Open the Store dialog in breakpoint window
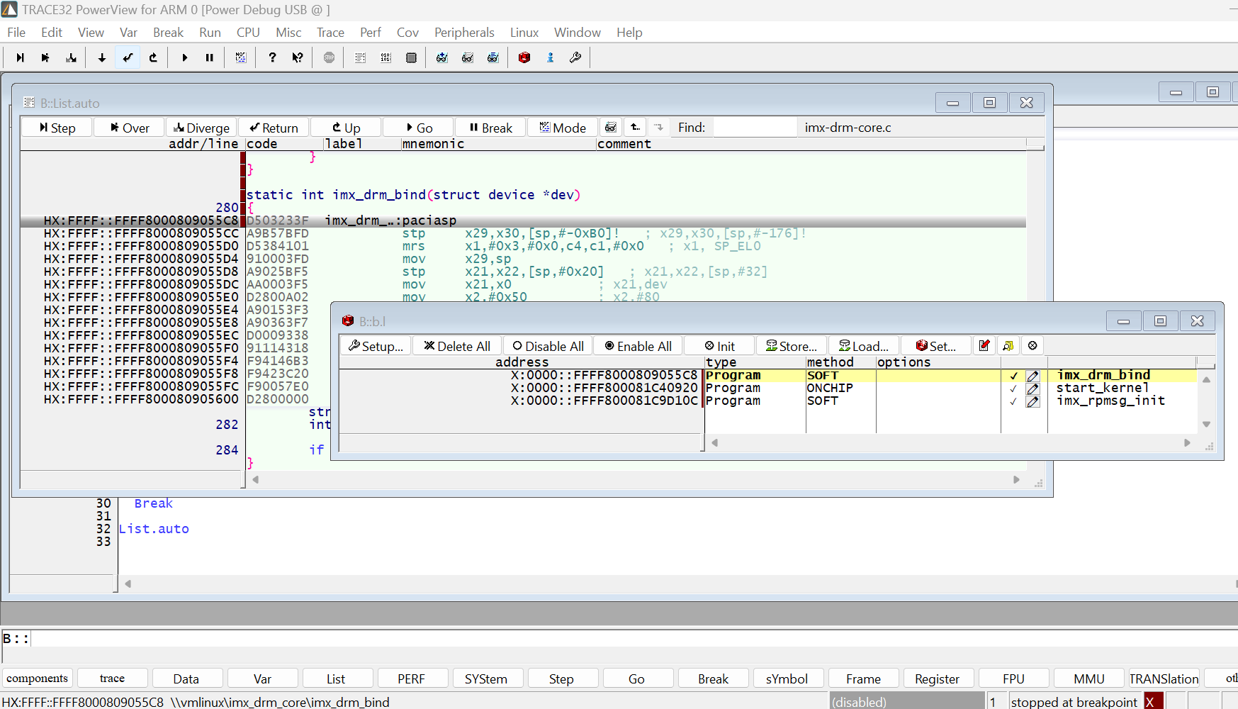The height and width of the screenshot is (709, 1238). (791, 345)
